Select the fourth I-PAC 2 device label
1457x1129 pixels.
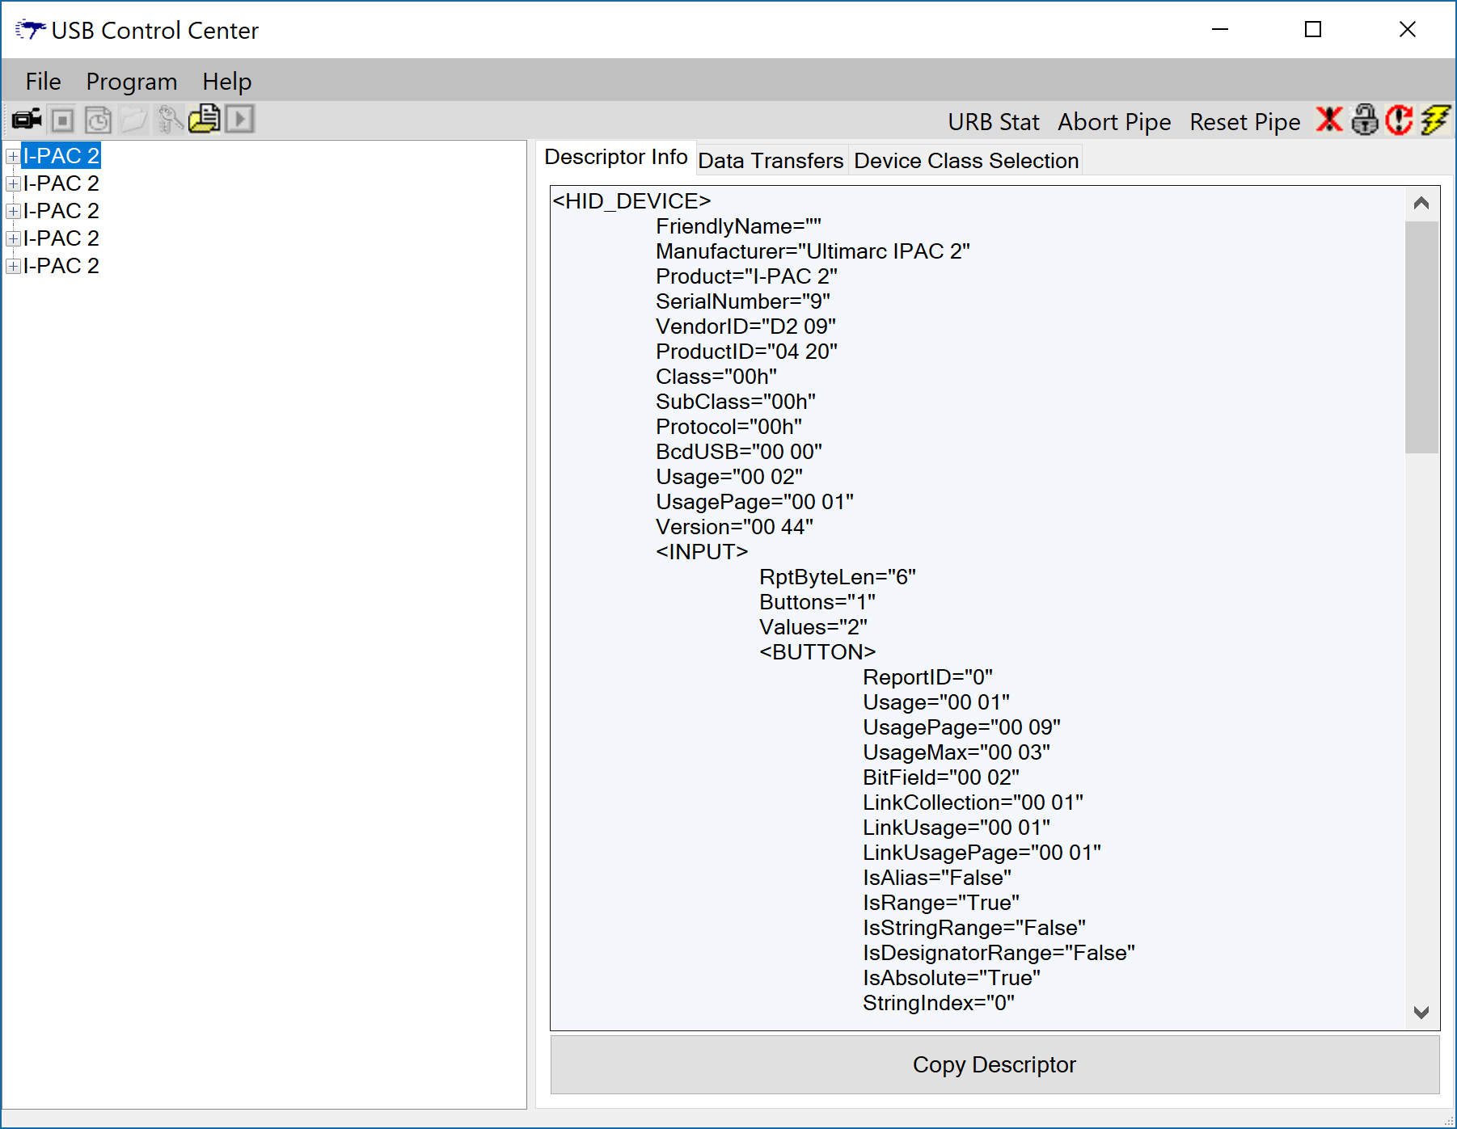[x=61, y=238]
